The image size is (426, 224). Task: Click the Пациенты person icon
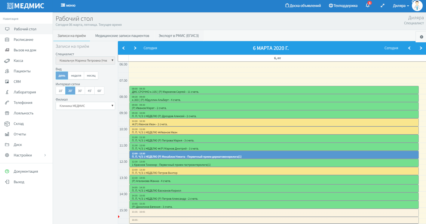pyautogui.click(x=7, y=71)
